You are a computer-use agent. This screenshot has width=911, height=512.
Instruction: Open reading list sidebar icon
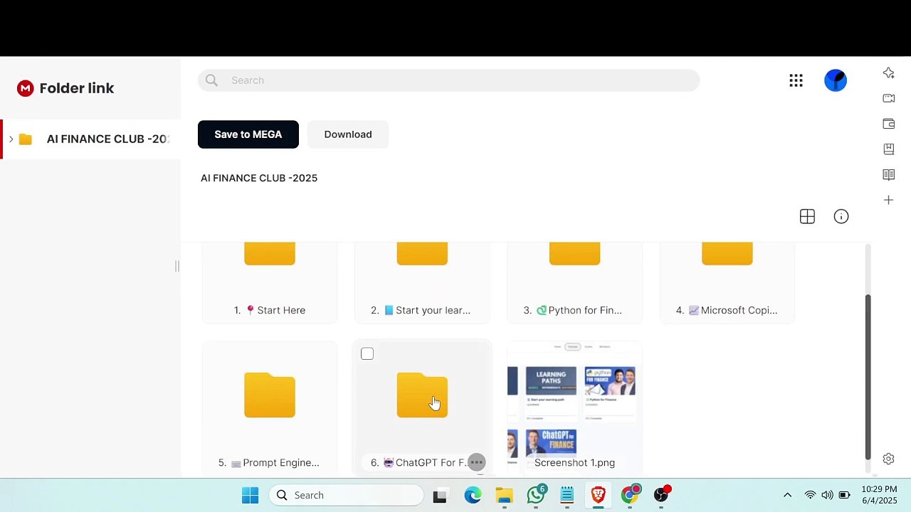888,175
